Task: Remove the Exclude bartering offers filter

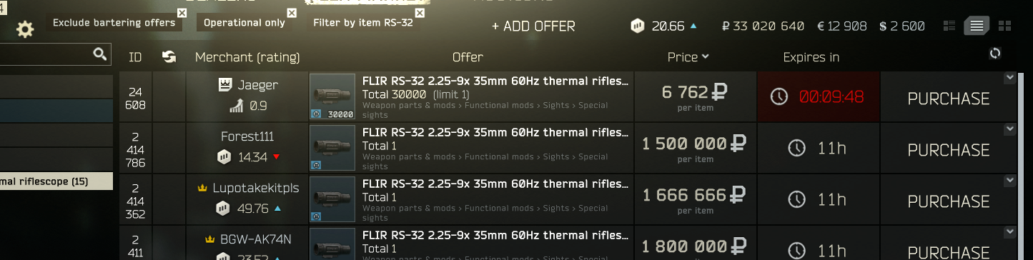Action: (x=182, y=13)
